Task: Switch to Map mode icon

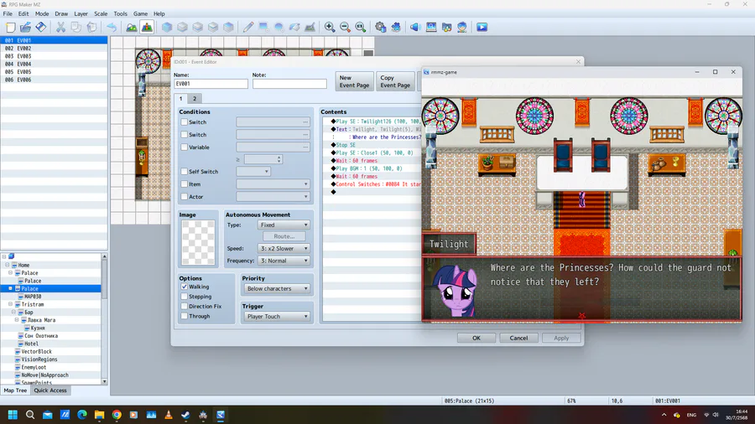Action: point(132,28)
